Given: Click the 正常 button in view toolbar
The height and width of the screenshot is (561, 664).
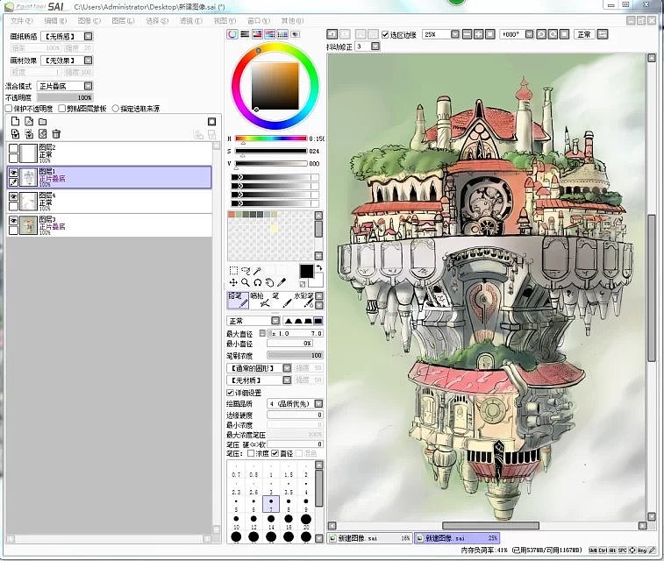Looking at the screenshot, I should 584,34.
